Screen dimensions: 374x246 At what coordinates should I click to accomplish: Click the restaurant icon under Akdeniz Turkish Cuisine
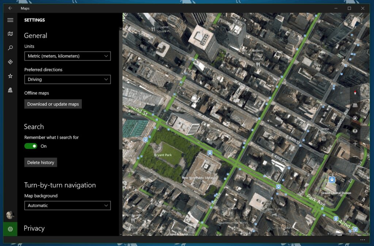(258, 64)
